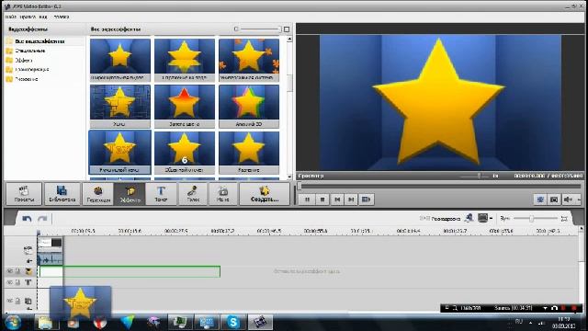Click the Текст button
The height and width of the screenshot is (331, 588).
161,194
